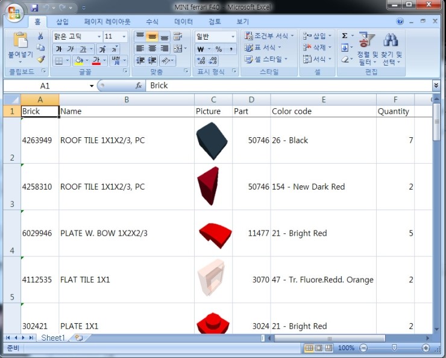Open Excel Help
This screenshot has width=446, height=358.
tap(400, 21)
